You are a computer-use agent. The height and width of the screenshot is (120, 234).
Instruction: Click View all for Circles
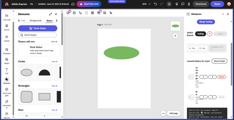(x=54, y=61)
